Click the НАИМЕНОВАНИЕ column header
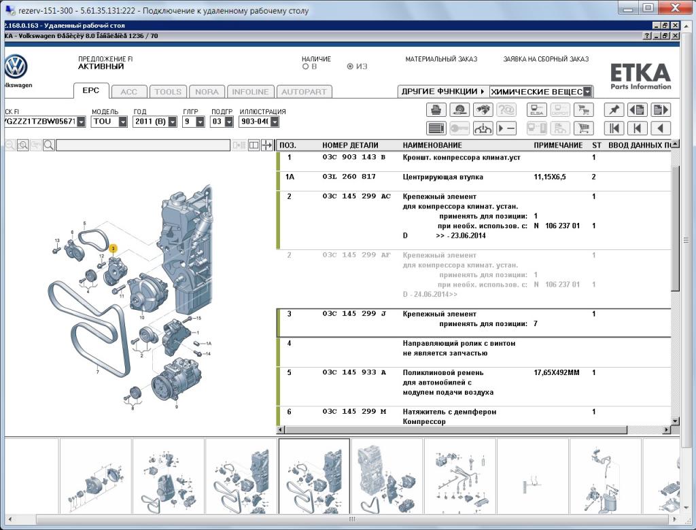Image resolution: width=696 pixels, height=530 pixels. point(432,145)
